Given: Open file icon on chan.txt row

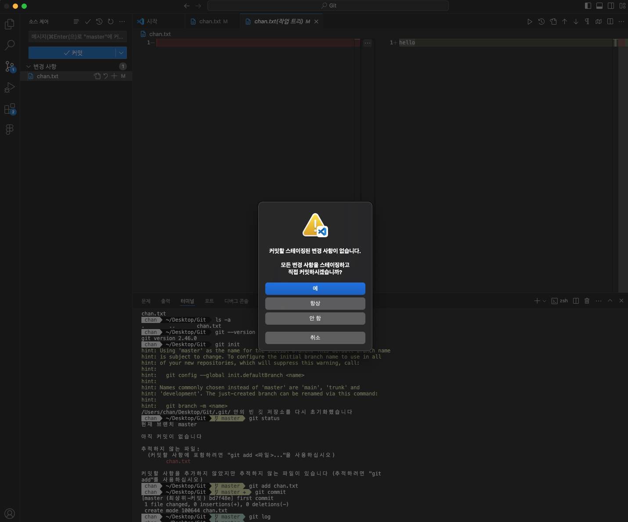Looking at the screenshot, I should click(x=97, y=76).
